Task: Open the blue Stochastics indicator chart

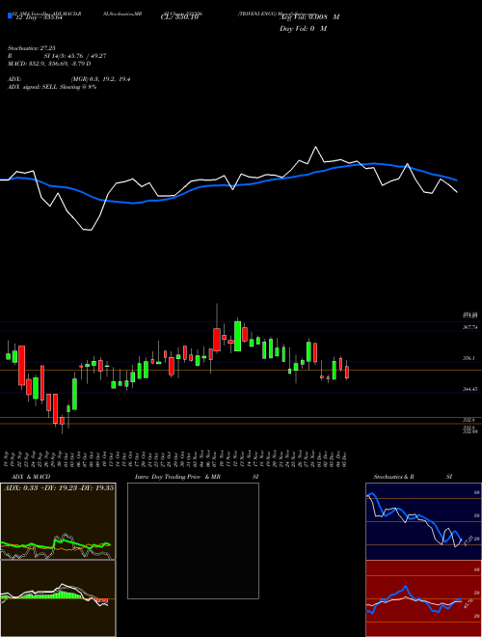Action: [423, 521]
